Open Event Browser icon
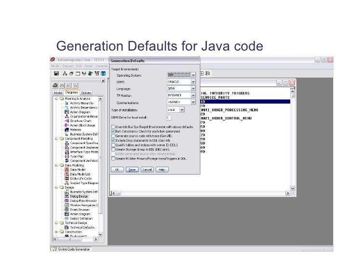Screen dimensions: 351x263 [x=67, y=210]
